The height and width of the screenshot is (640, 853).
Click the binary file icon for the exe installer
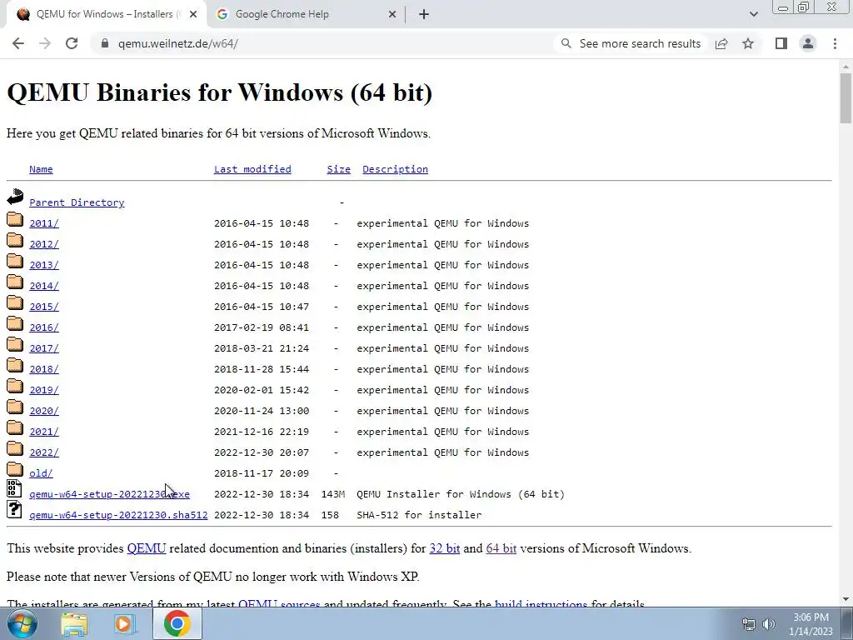point(14,488)
